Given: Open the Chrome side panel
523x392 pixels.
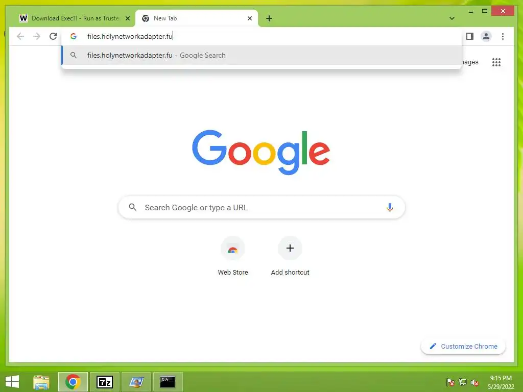Looking at the screenshot, I should point(470,36).
